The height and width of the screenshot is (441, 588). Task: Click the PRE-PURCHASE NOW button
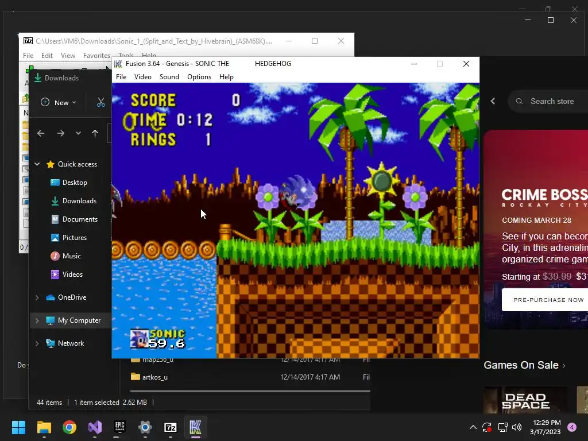coord(545,300)
